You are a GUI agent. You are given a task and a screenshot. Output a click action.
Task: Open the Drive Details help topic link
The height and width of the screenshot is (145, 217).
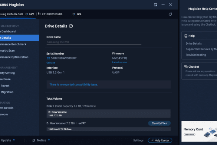194,43
